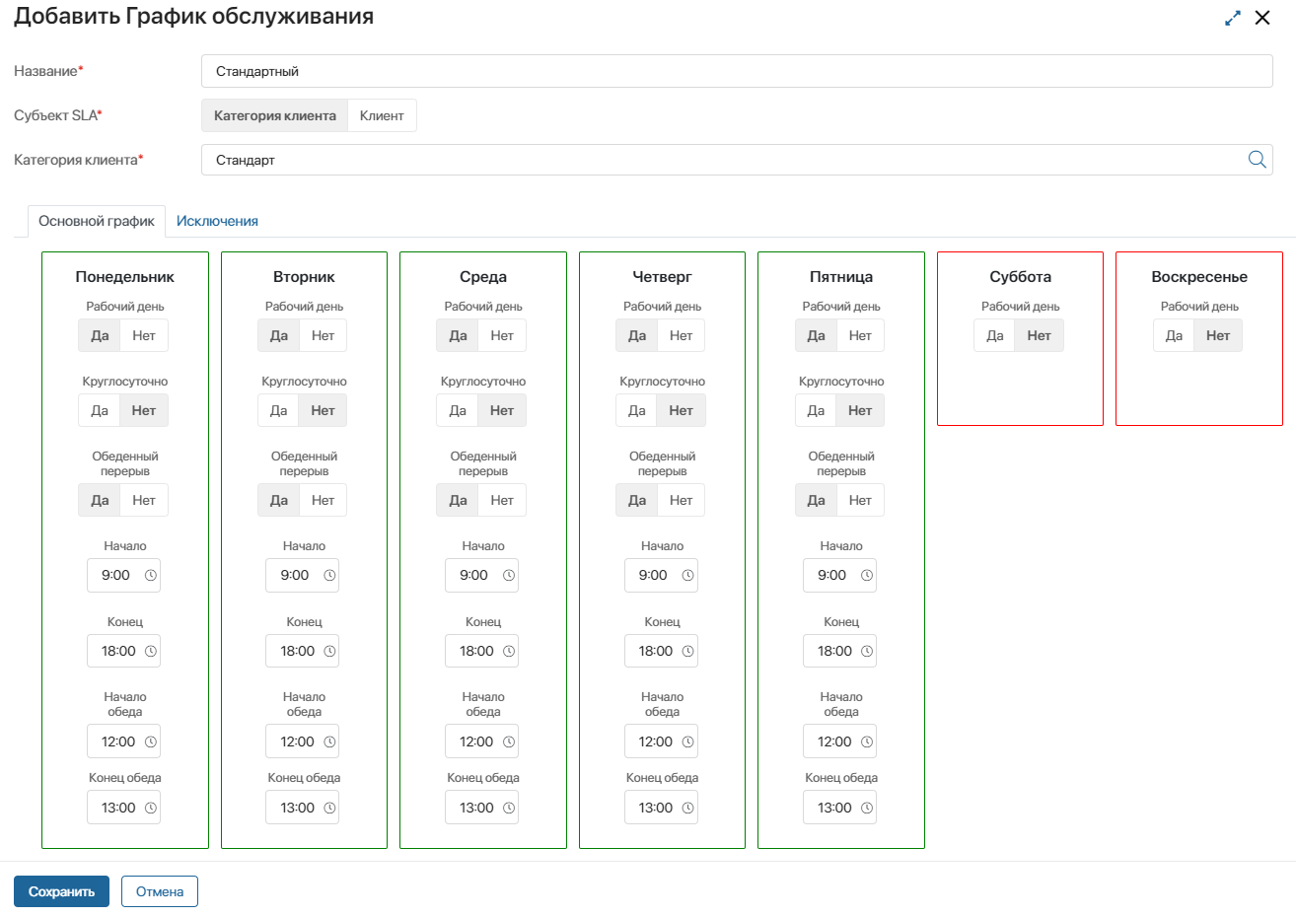Open the clock picker for Вторник Конец

click(x=330, y=652)
